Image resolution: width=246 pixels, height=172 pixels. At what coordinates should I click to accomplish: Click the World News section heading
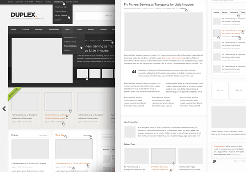coord(60,135)
